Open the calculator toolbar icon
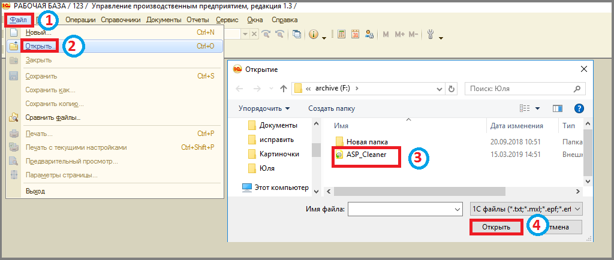The image size is (614, 260). [341, 34]
